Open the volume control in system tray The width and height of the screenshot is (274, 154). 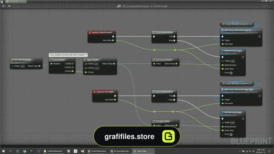[250, 151]
